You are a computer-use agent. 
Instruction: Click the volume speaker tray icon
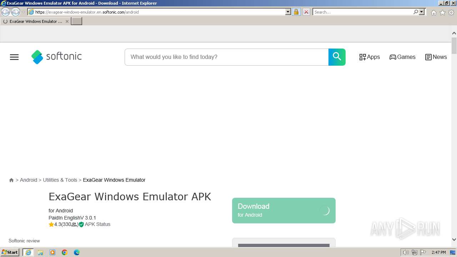(406, 252)
